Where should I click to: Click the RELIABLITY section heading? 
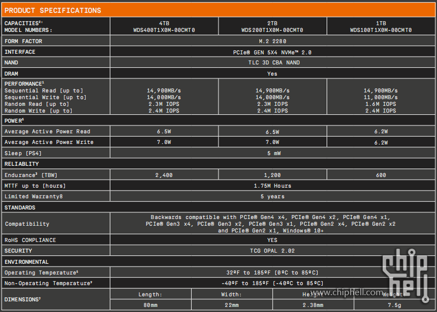tap(21, 164)
